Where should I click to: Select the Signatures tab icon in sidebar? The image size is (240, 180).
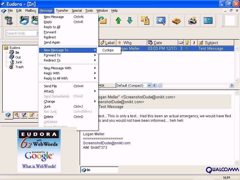coord(24,115)
